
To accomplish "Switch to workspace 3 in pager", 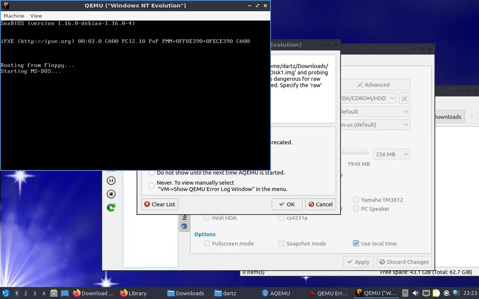I will 34,293.
